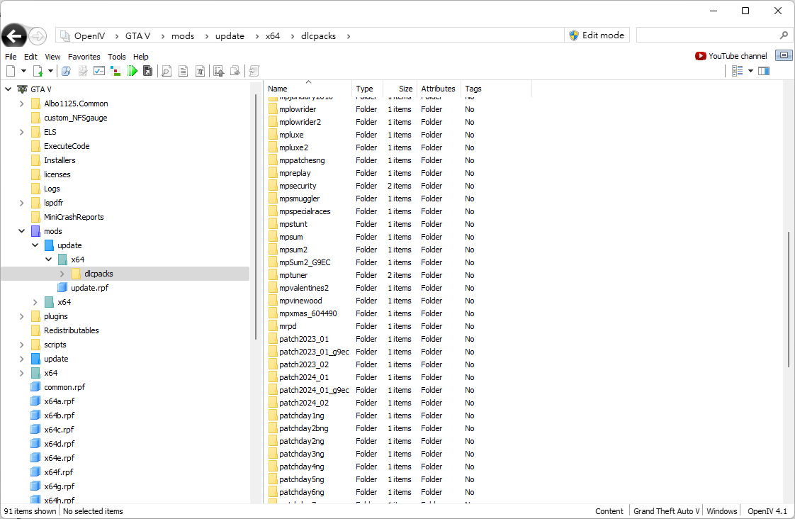Click the text document with T icon
Screen dimensions: 795x519
(x=201, y=71)
